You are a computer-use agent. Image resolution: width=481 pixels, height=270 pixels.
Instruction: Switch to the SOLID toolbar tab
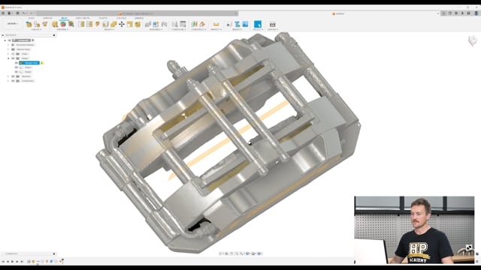(x=31, y=18)
